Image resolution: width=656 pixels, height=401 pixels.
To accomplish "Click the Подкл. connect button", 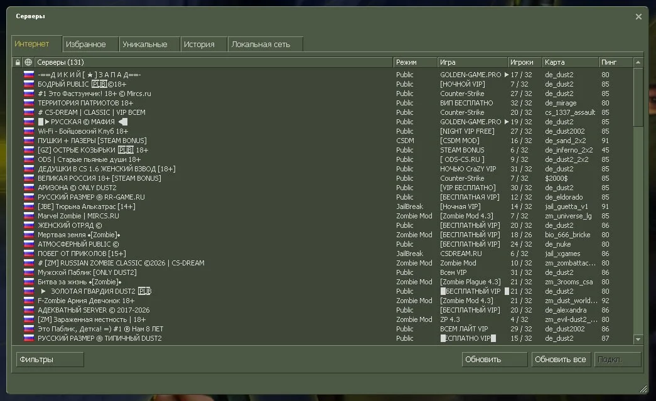I will 618,360.
